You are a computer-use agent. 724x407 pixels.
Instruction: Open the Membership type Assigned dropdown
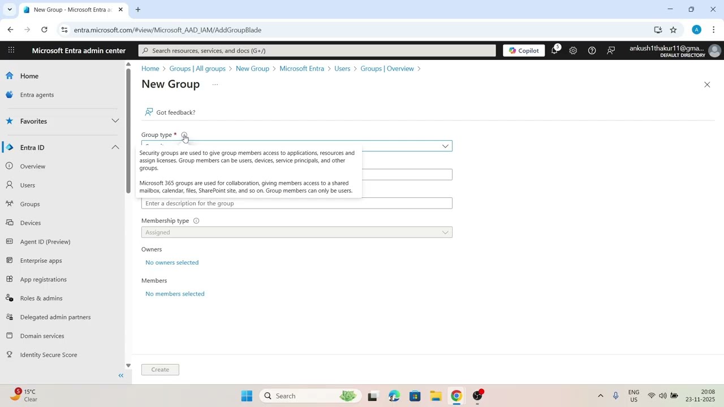click(297, 232)
